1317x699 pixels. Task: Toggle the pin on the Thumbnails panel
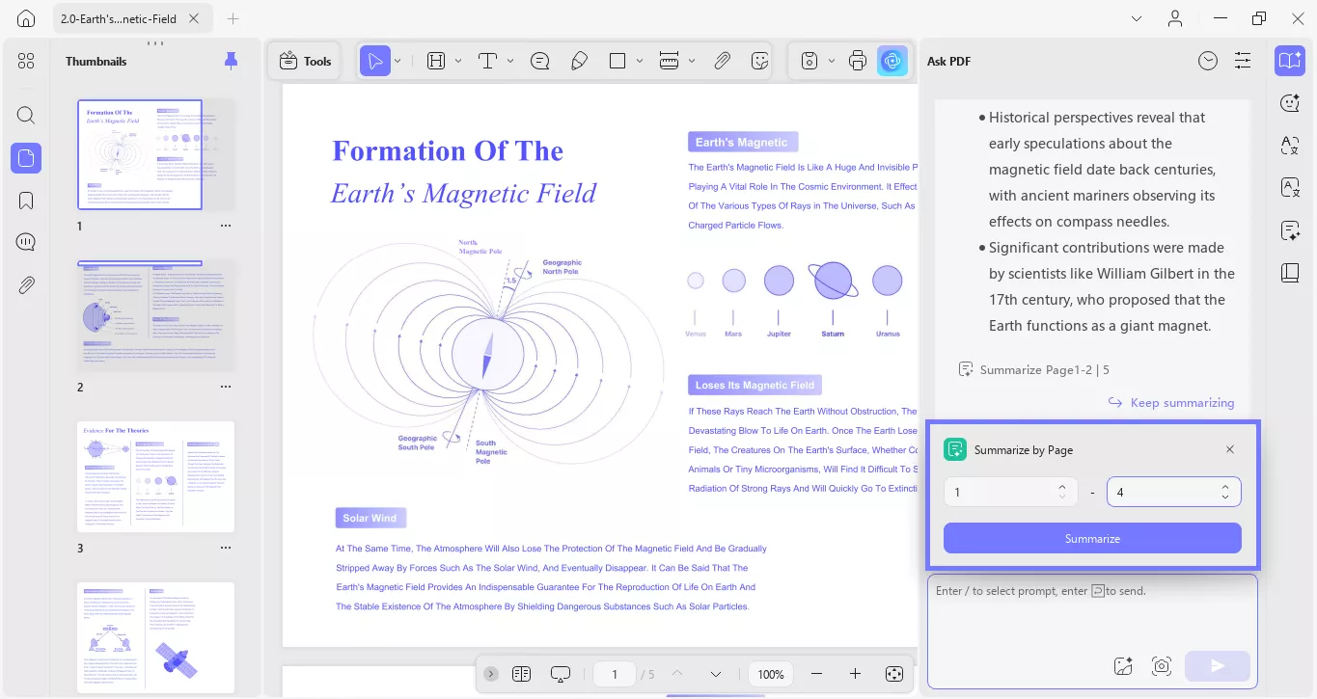point(231,61)
